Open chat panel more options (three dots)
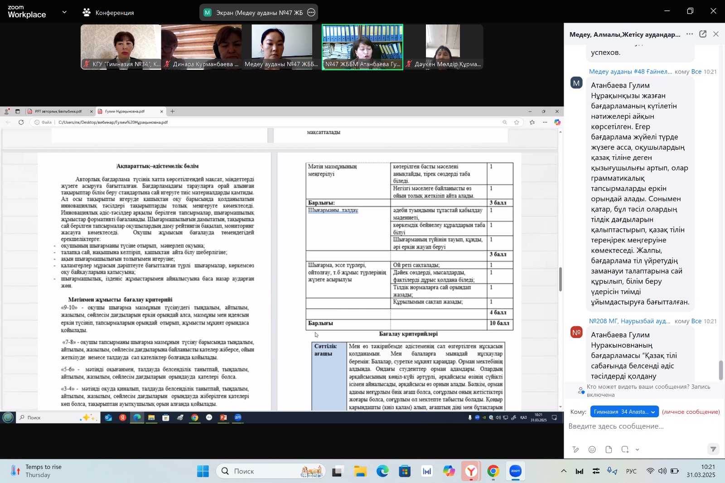725x483 pixels. tap(690, 34)
